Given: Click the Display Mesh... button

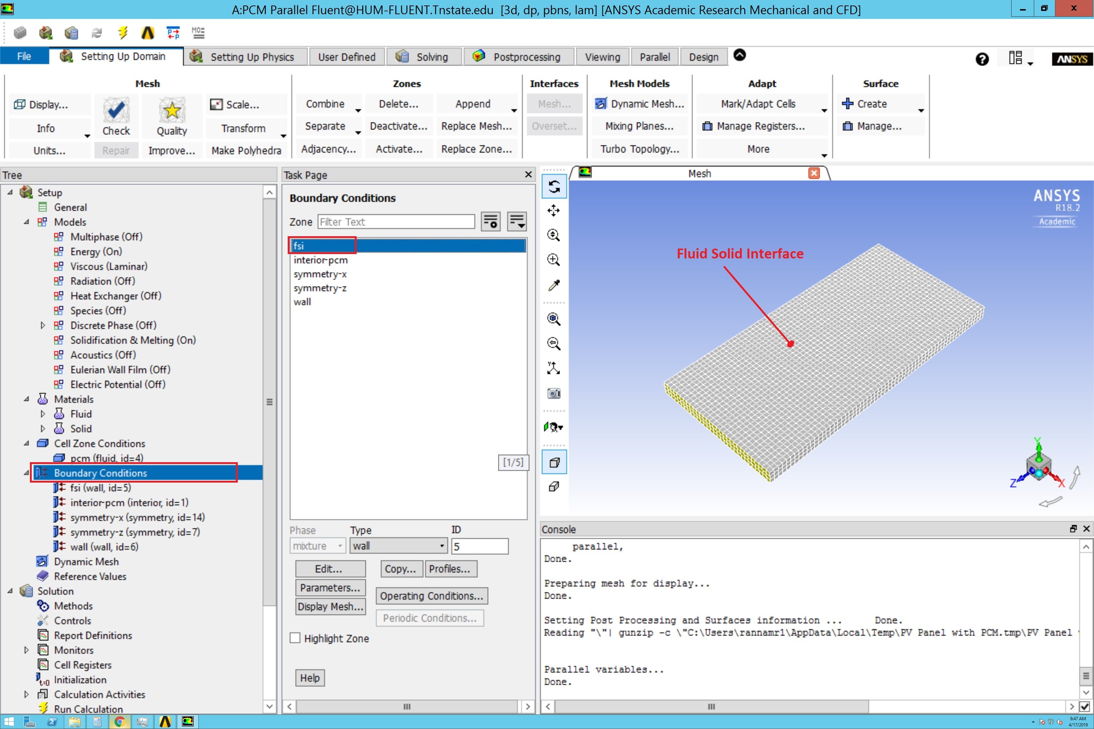Looking at the screenshot, I should pos(330,607).
